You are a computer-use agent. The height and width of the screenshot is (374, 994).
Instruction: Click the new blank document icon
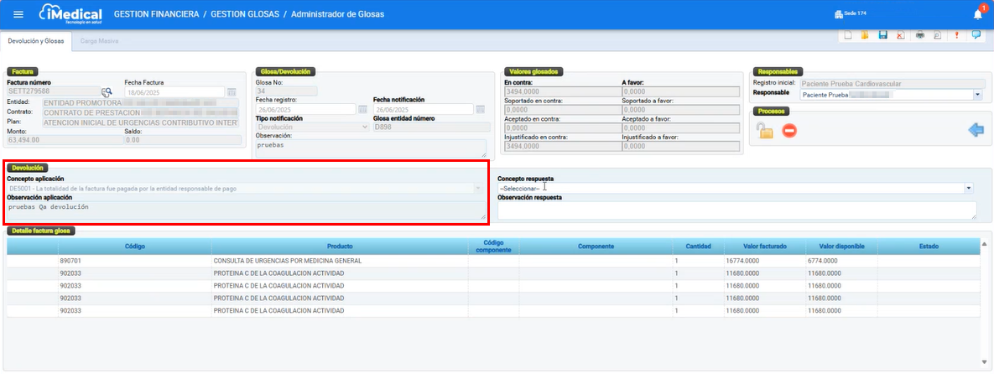click(848, 35)
